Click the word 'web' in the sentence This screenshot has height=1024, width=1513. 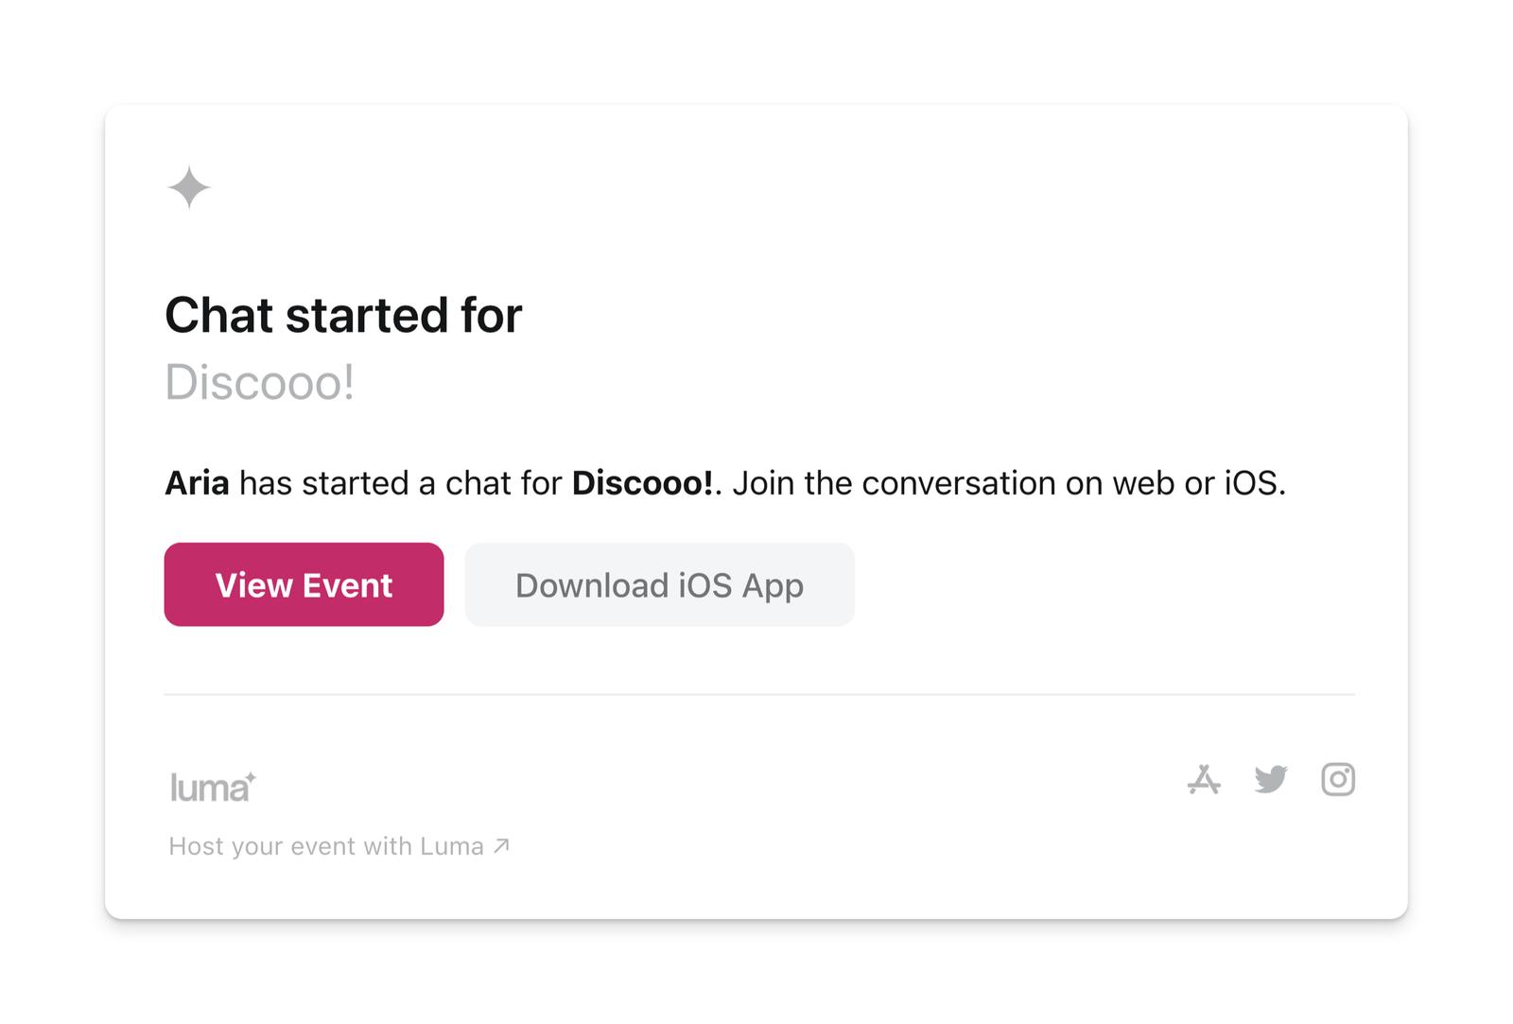pyautogui.click(x=1143, y=483)
